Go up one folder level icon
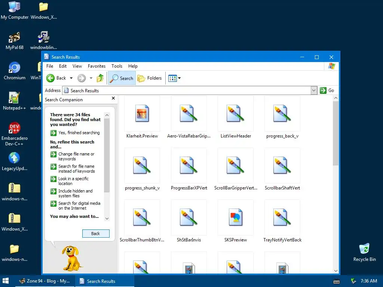This screenshot has height=287, width=383. click(x=100, y=78)
